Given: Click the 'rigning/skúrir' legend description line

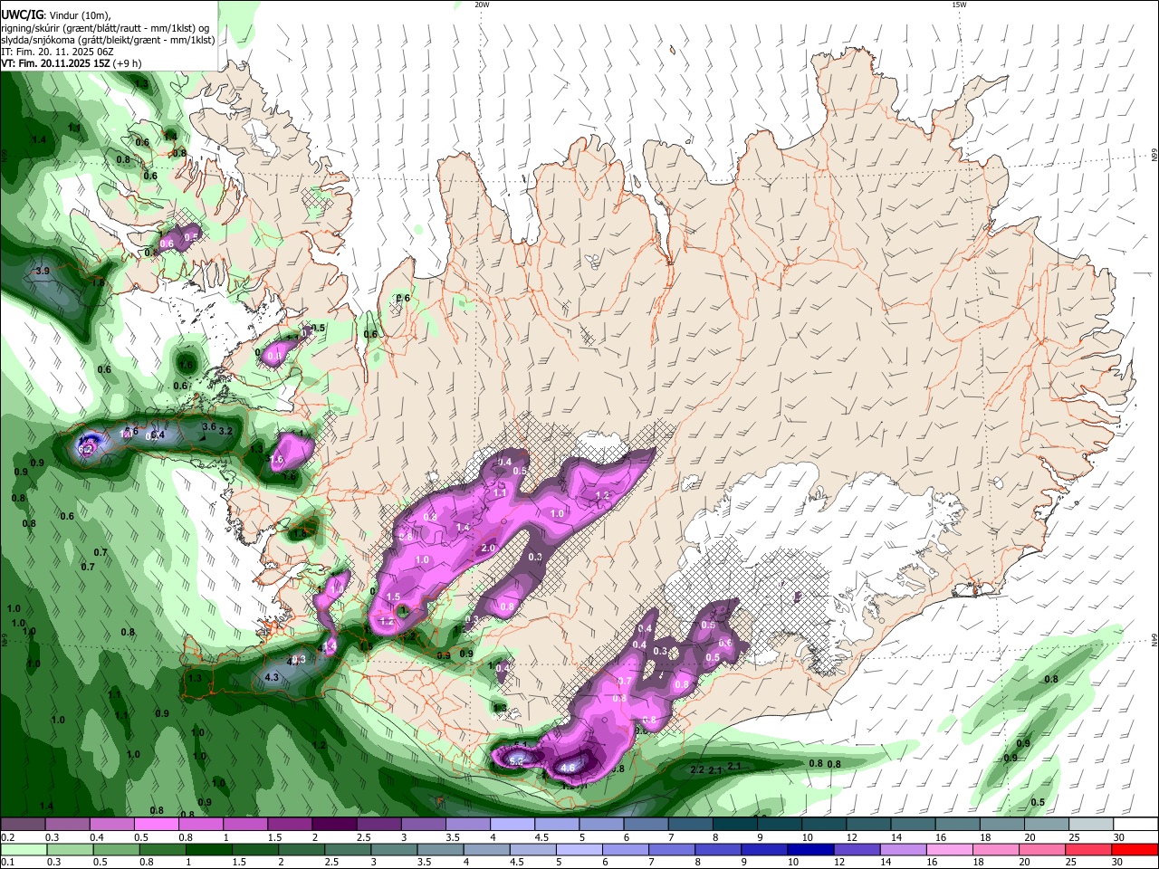Looking at the screenshot, I should (105, 28).
